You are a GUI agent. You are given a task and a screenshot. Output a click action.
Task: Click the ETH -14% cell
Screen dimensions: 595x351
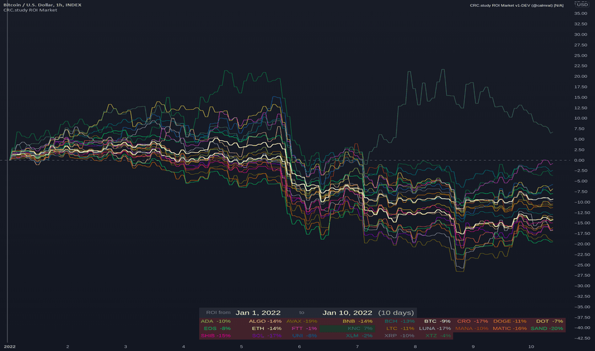[267, 329]
